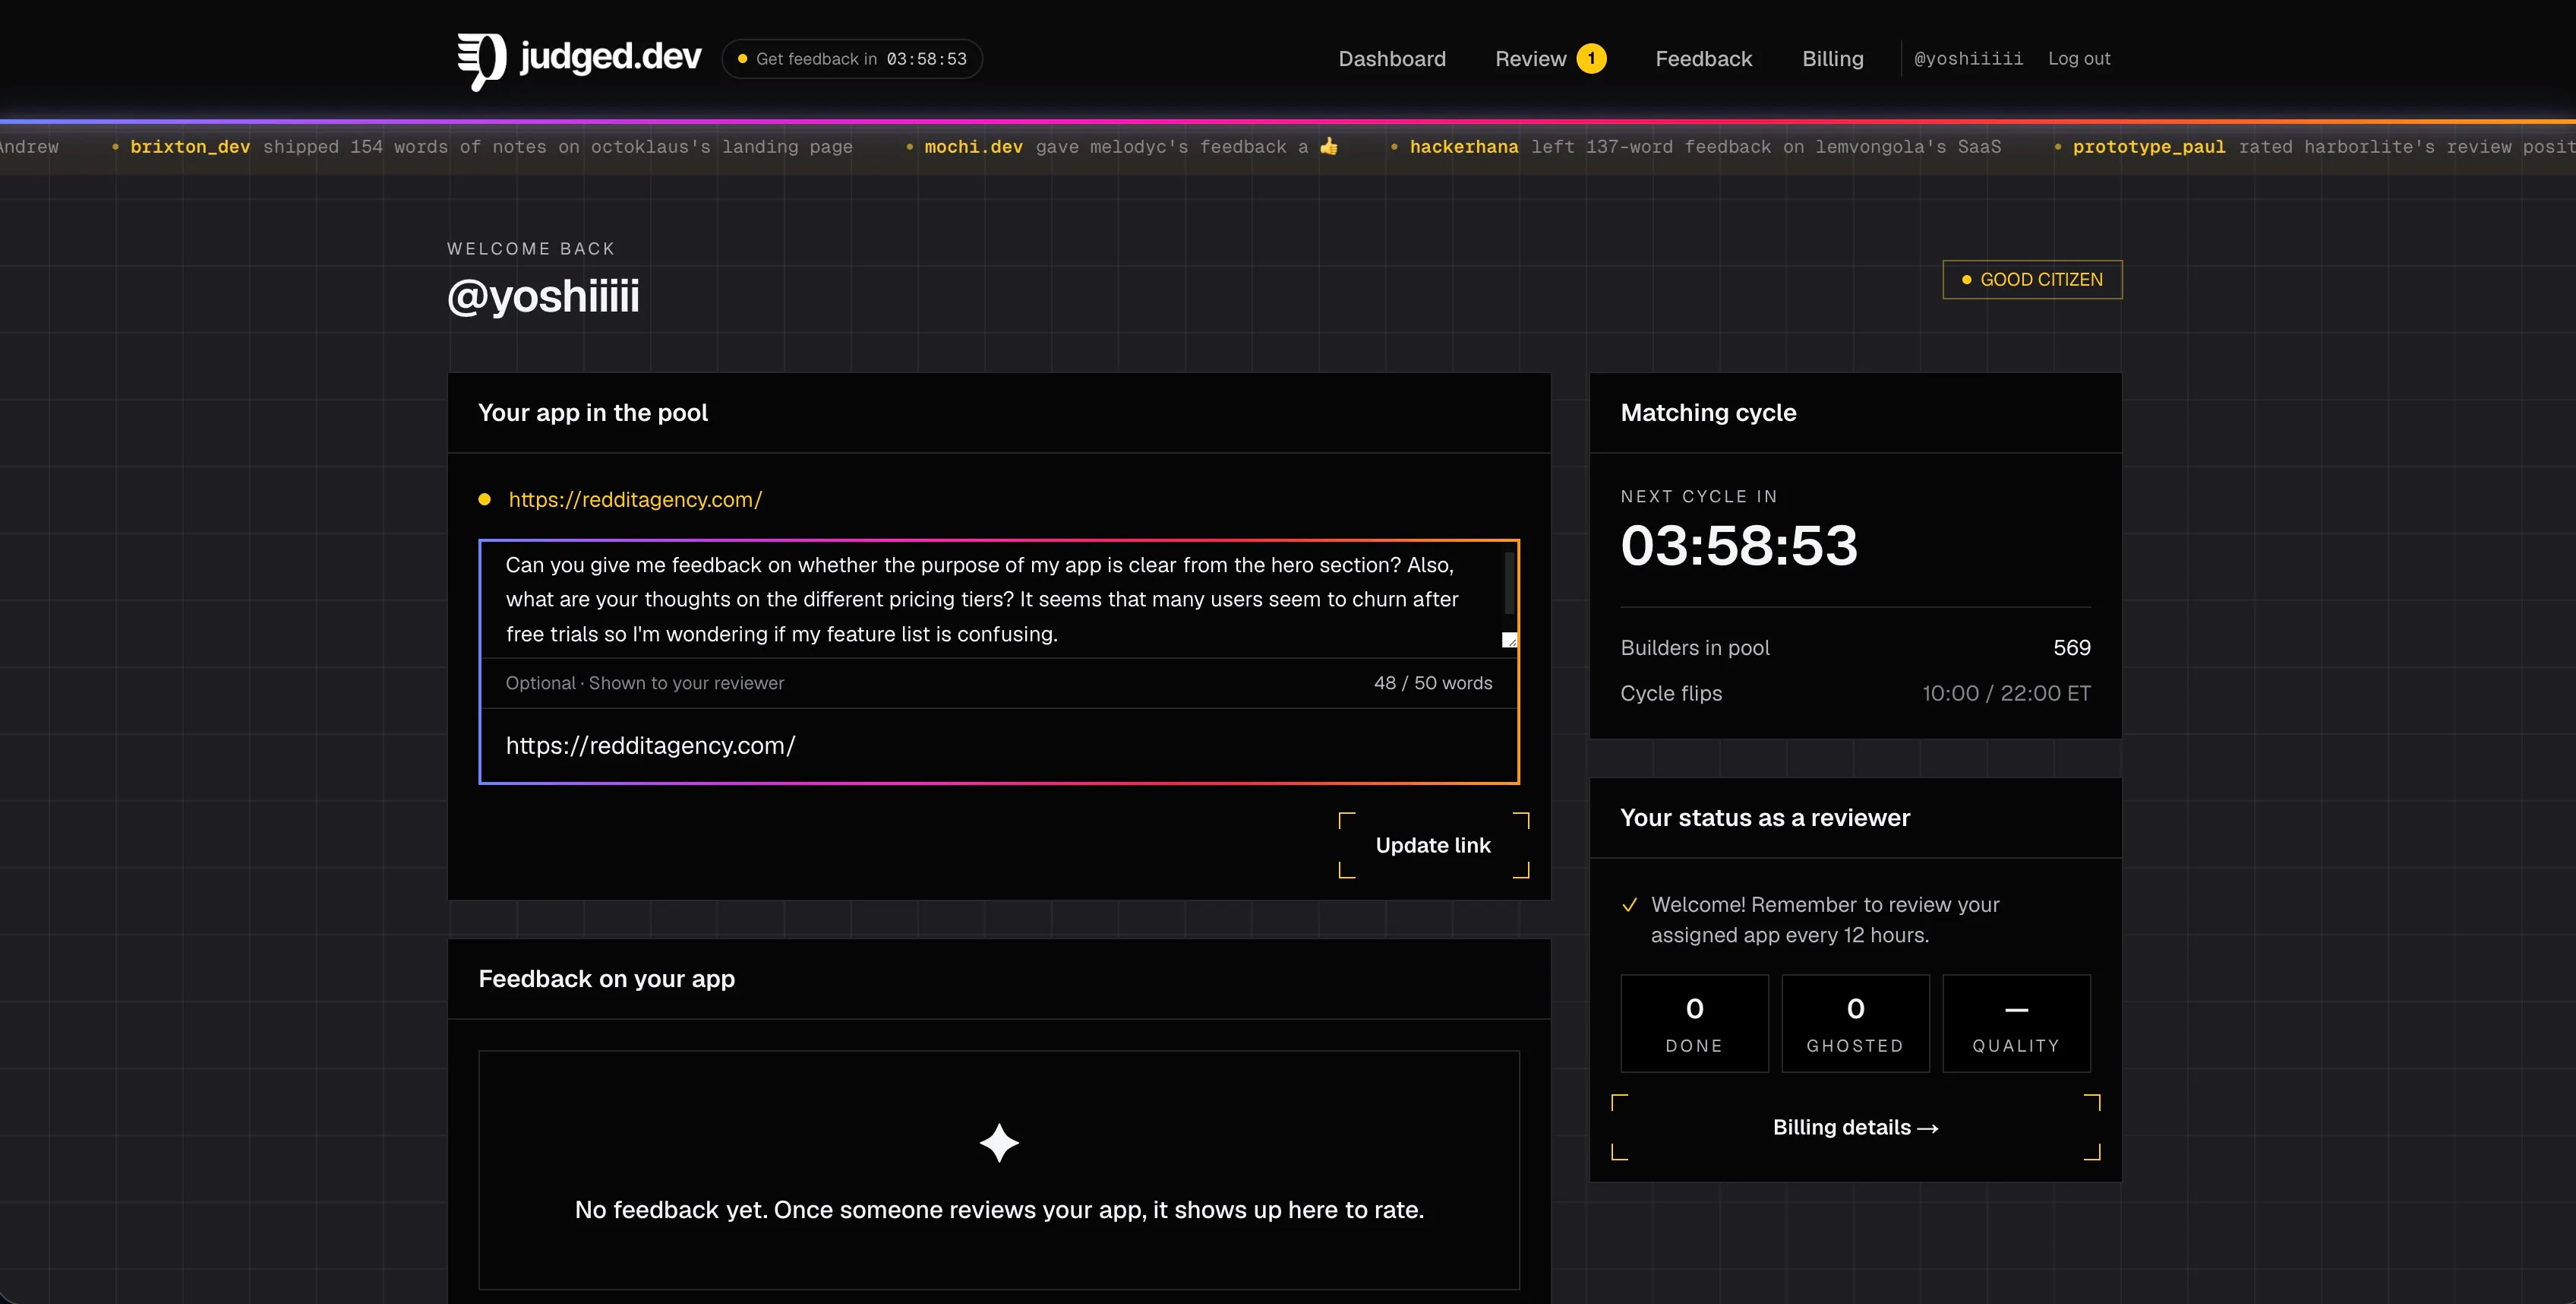Click the 48 / 50 words counter
Image resolution: width=2576 pixels, height=1304 pixels.
1432,683
